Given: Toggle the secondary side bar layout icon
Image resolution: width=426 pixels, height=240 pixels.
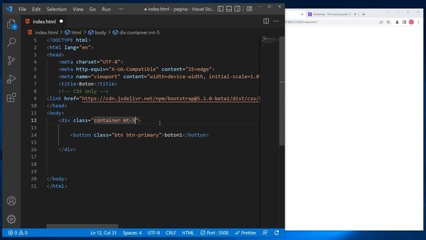Looking at the screenshot, I should click(237, 9).
